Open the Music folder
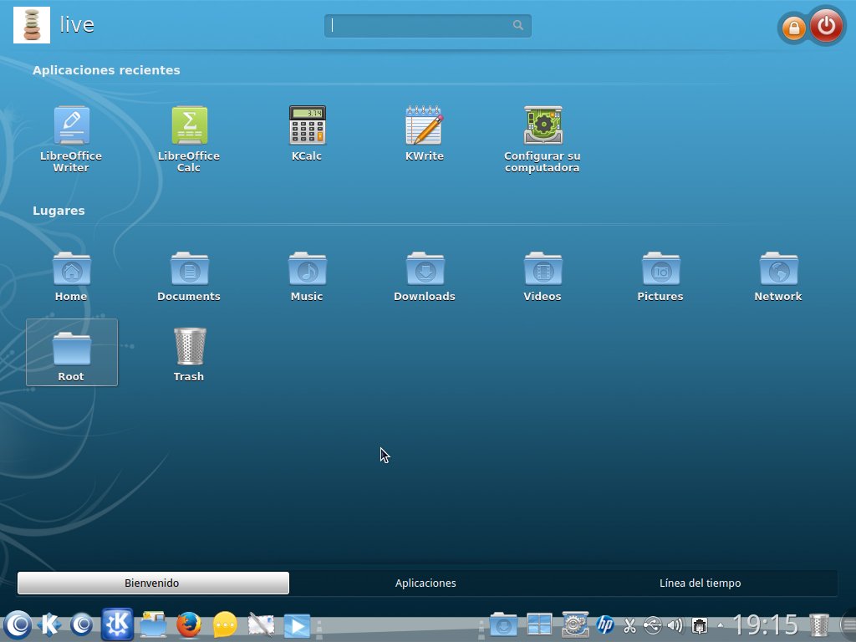This screenshot has height=642, width=856. [307, 277]
